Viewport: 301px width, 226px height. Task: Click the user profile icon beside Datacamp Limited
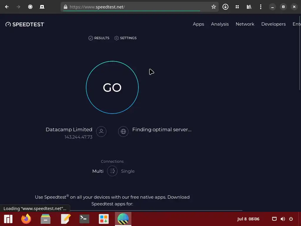(101, 132)
